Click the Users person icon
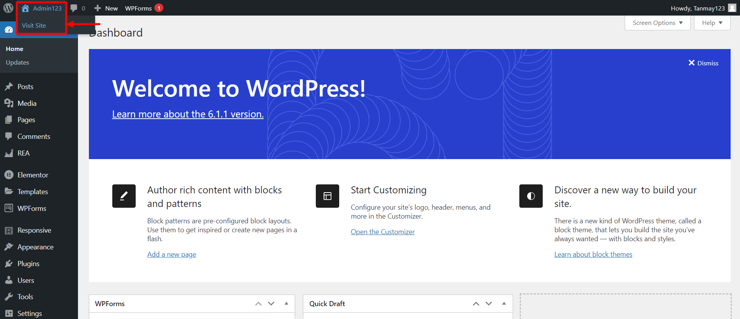The height and width of the screenshot is (319, 740). coord(9,280)
